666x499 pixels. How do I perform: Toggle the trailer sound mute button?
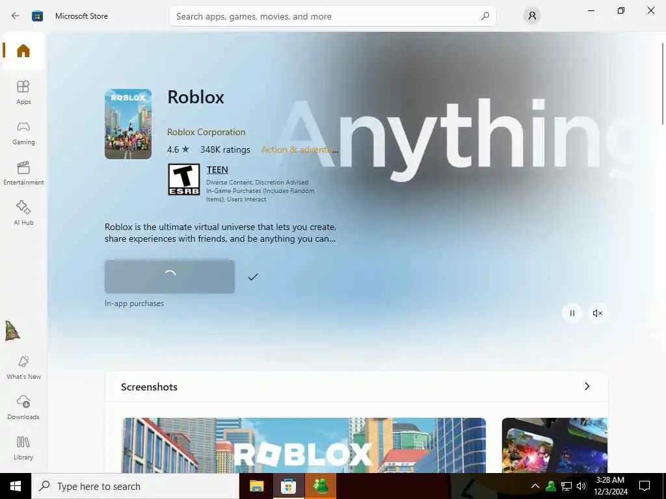[x=597, y=313]
